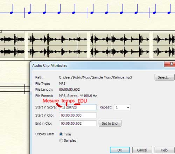Click the File Type value MP3
Screen dimensions: 175x154
62,84
